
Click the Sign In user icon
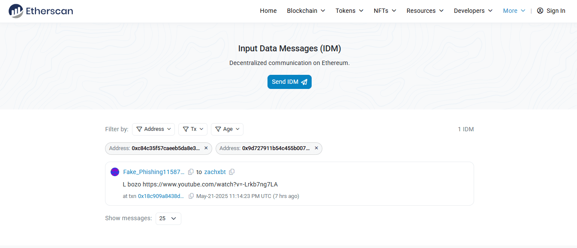point(540,11)
